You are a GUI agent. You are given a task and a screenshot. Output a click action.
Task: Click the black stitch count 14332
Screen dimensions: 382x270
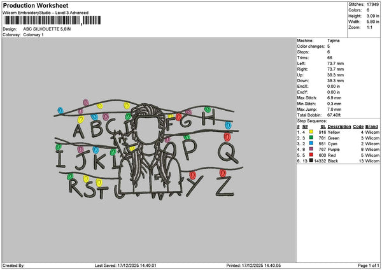(x=320, y=161)
